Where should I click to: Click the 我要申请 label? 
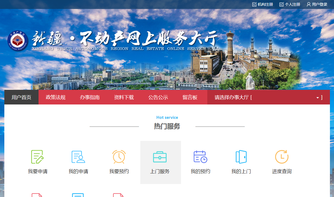click(x=38, y=171)
